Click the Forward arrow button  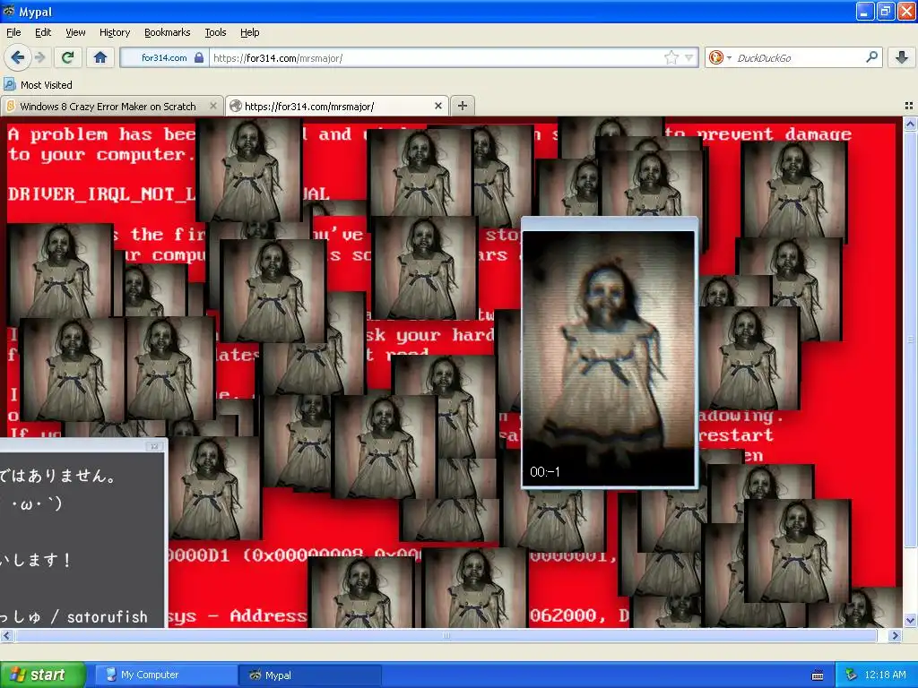[x=39, y=57]
